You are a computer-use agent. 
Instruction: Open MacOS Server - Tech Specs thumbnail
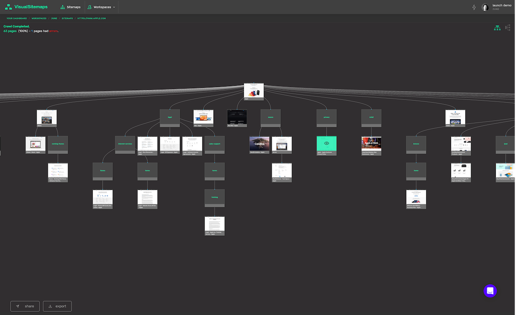[x=282, y=173]
